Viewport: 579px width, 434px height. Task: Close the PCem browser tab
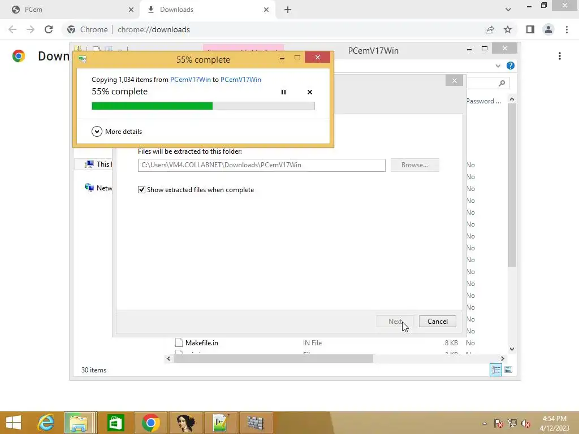tap(131, 10)
